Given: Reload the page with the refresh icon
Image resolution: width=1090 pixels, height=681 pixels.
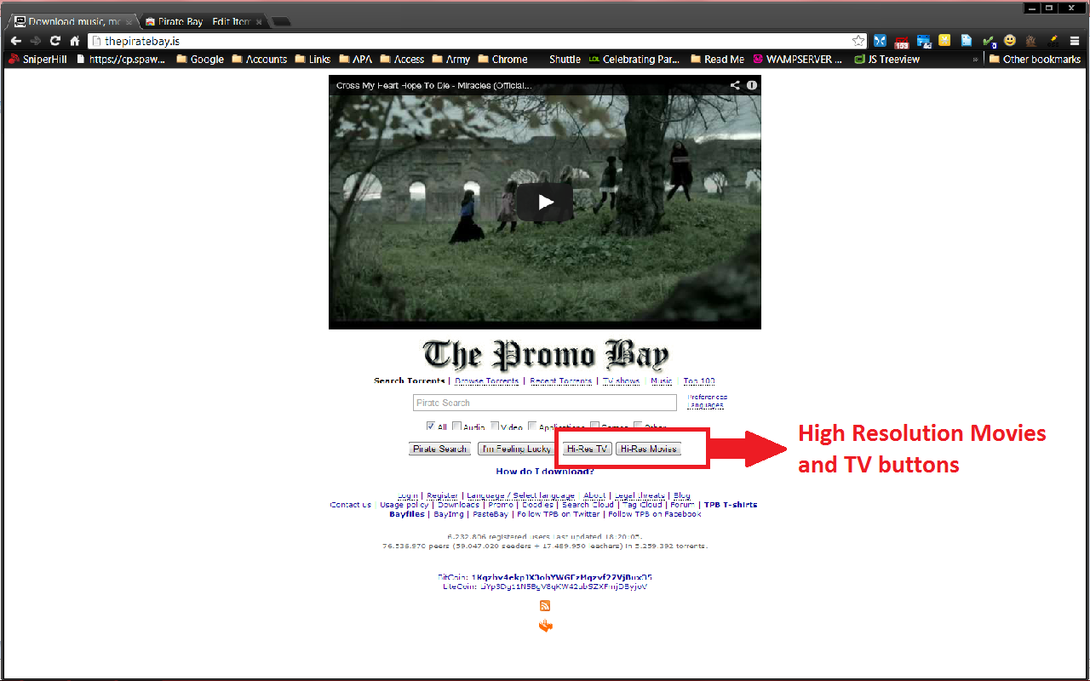Looking at the screenshot, I should [x=55, y=41].
